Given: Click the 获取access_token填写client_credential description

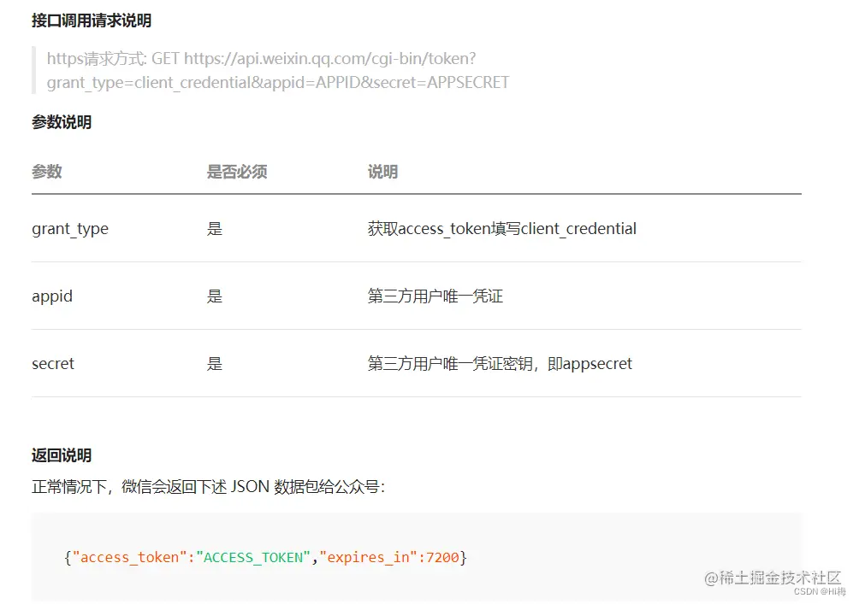Looking at the screenshot, I should coord(502,229).
